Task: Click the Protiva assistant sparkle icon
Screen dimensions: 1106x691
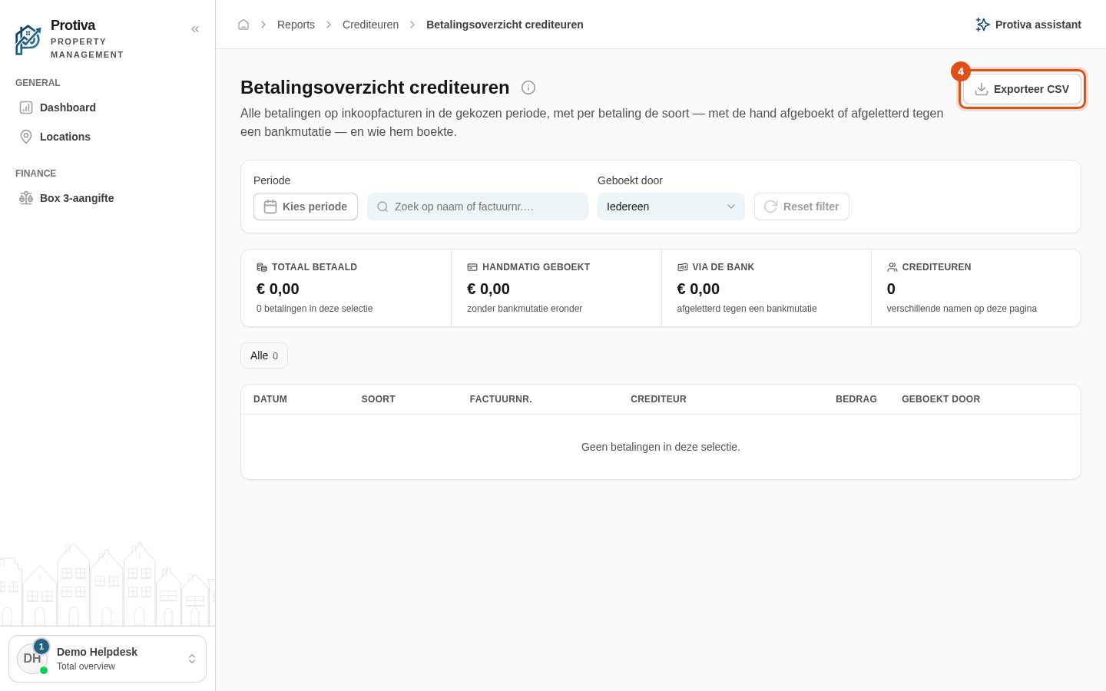Action: point(982,25)
